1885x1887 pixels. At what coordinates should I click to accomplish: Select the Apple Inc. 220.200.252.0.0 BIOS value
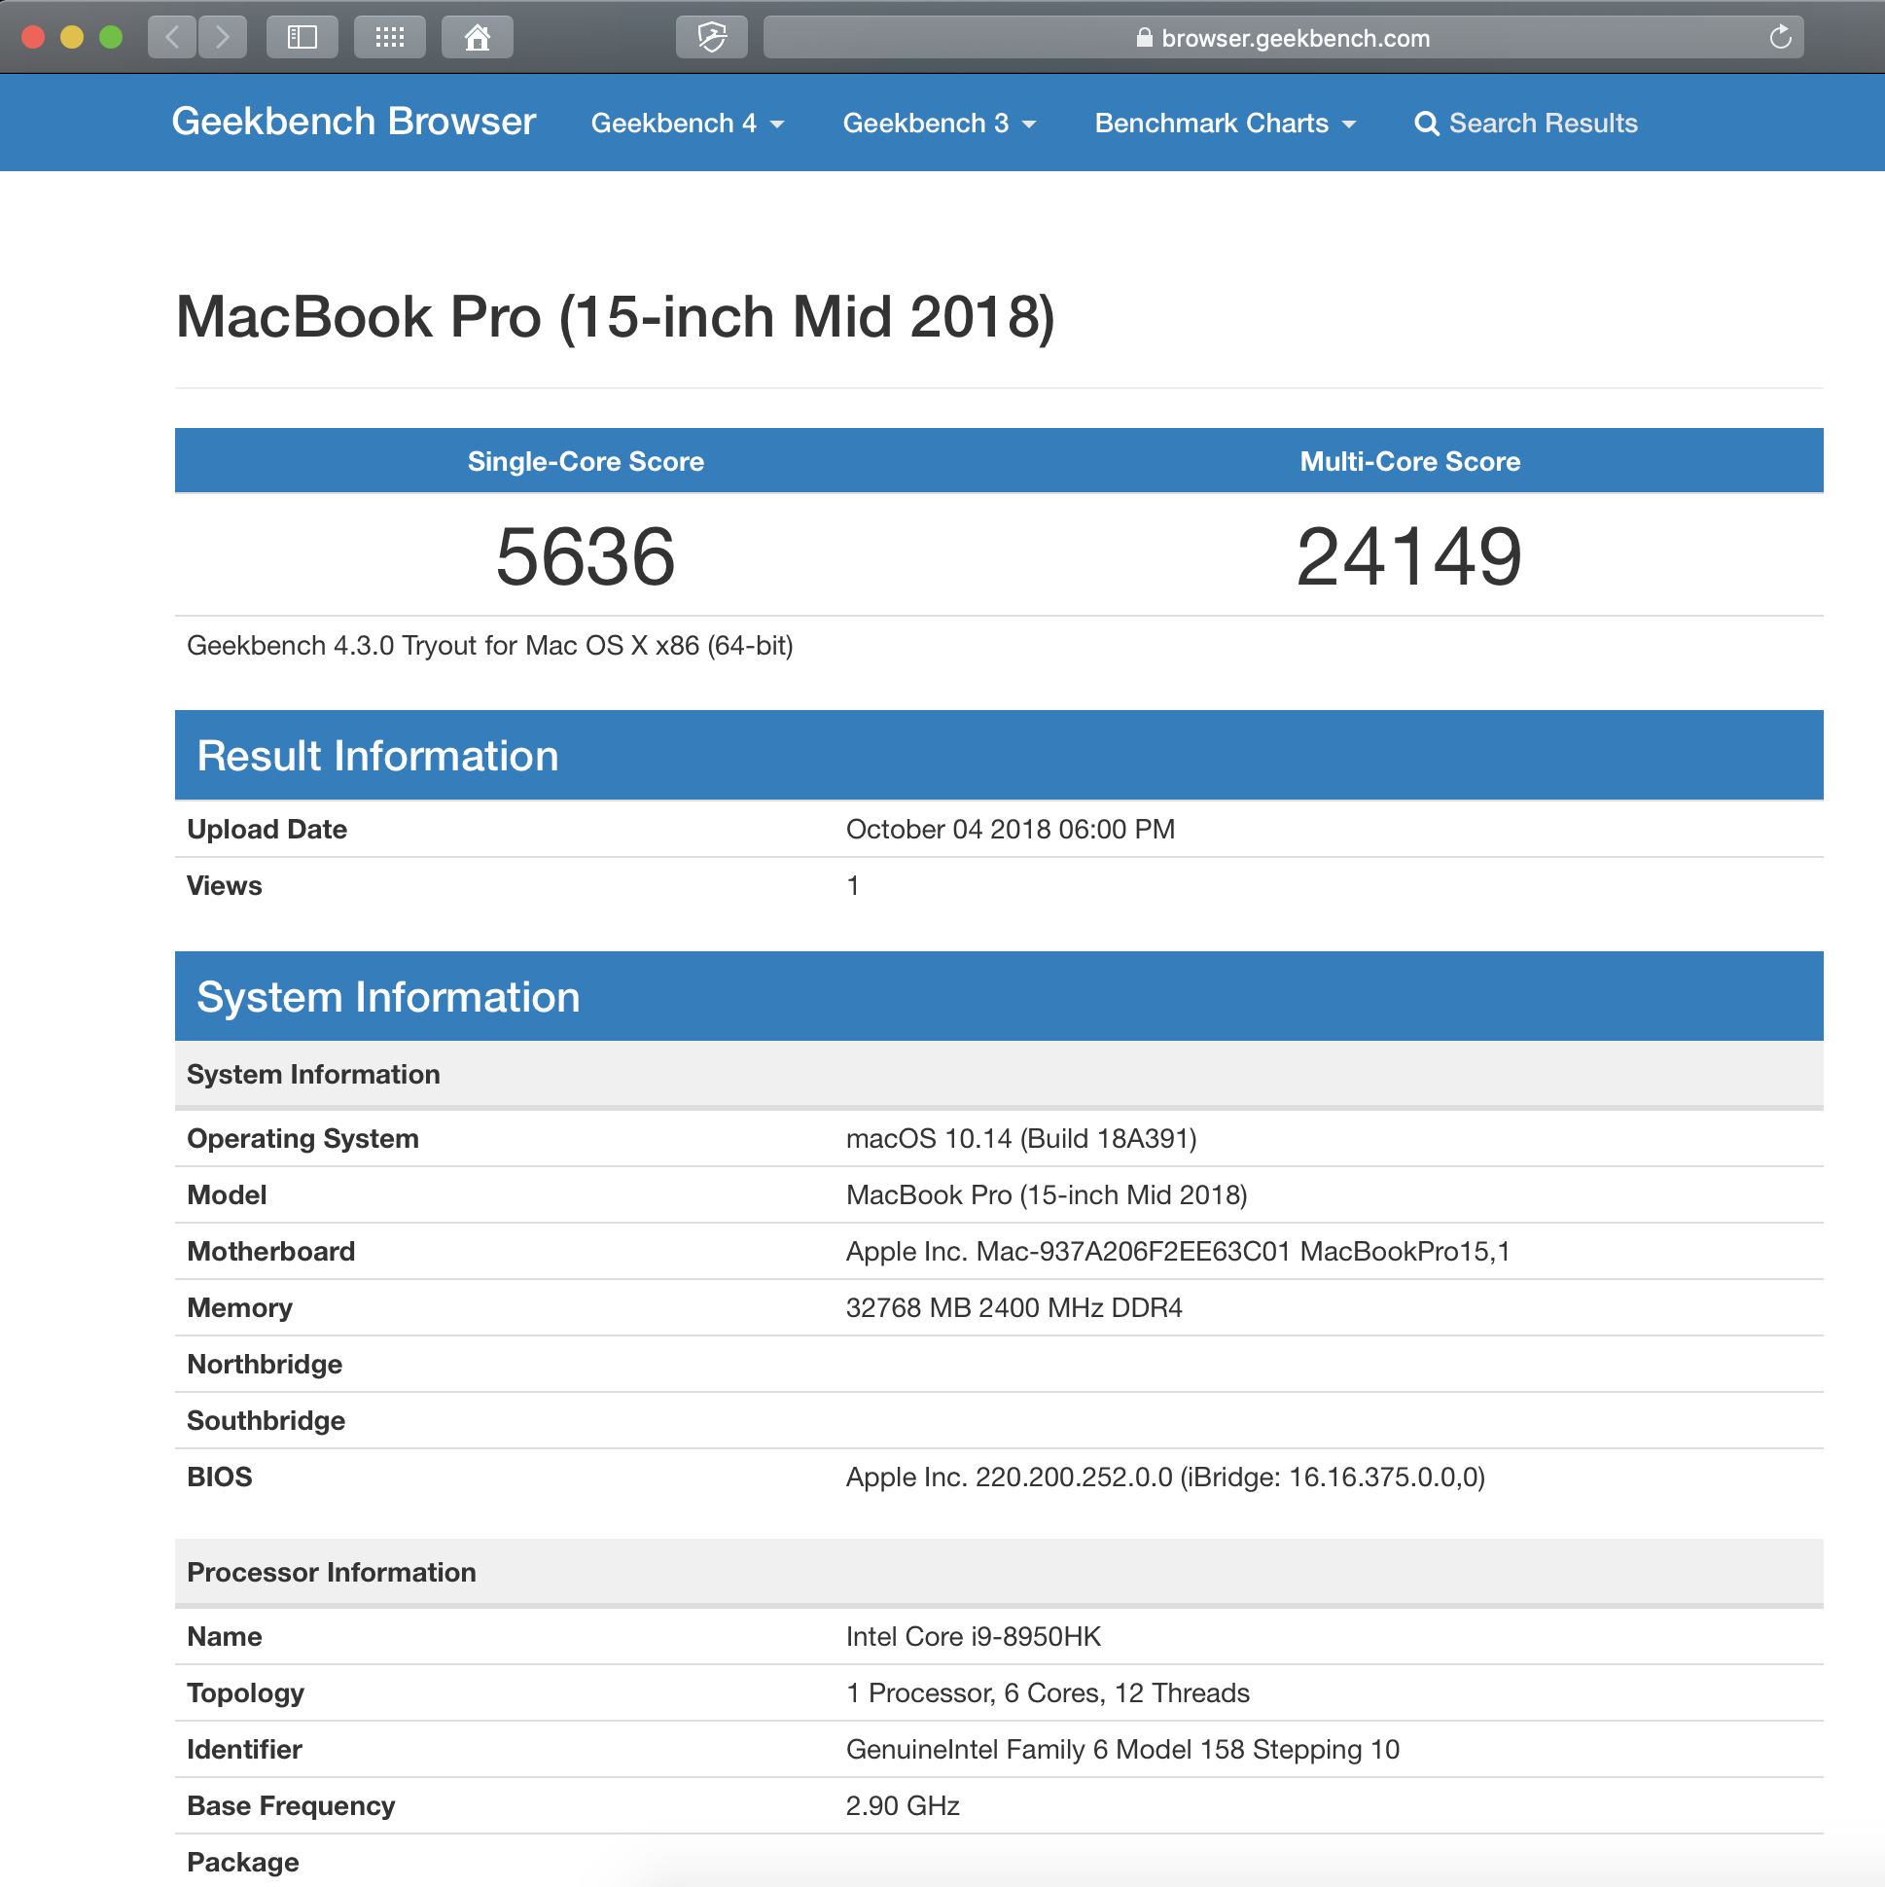[1165, 1478]
